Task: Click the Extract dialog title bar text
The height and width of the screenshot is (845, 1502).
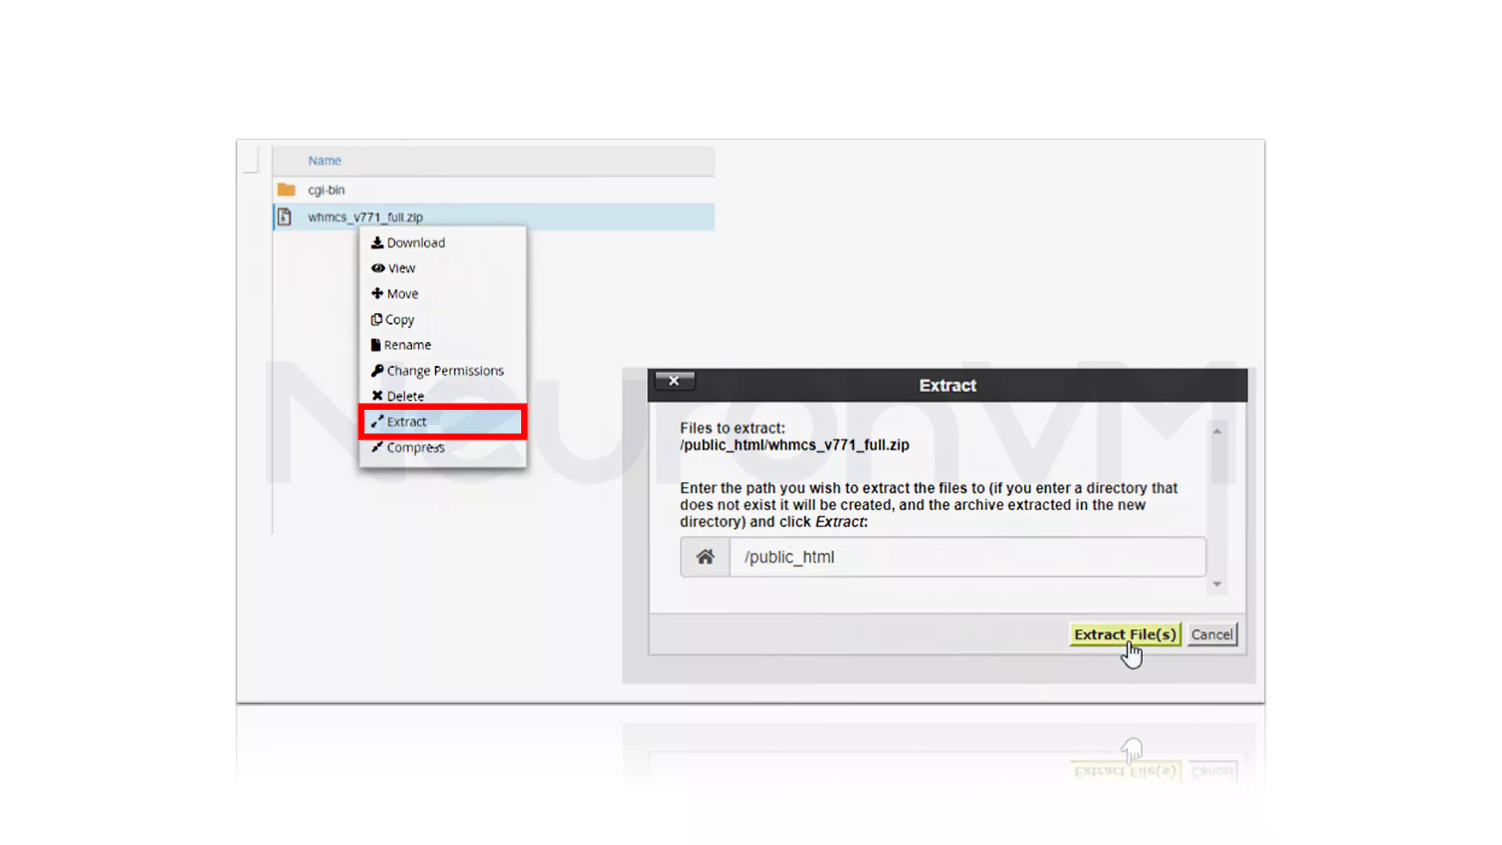Action: tap(947, 386)
